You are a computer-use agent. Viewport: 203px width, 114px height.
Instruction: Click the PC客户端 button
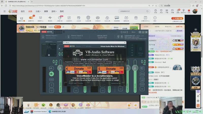coord(177,18)
